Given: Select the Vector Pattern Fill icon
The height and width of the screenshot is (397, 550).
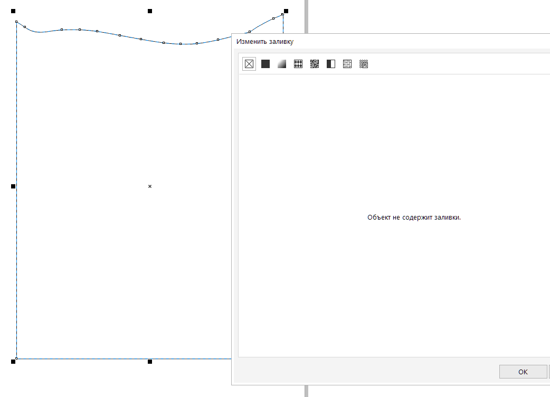Looking at the screenshot, I should (x=298, y=64).
